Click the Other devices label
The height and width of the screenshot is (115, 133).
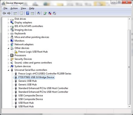click(x=22, y=48)
